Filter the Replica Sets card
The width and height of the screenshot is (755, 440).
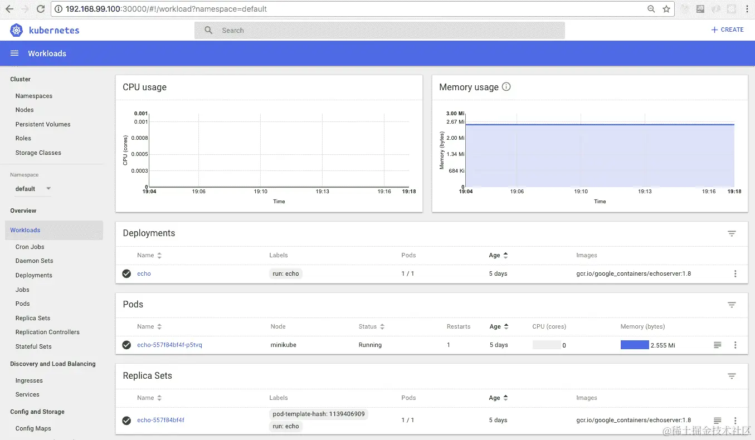732,376
